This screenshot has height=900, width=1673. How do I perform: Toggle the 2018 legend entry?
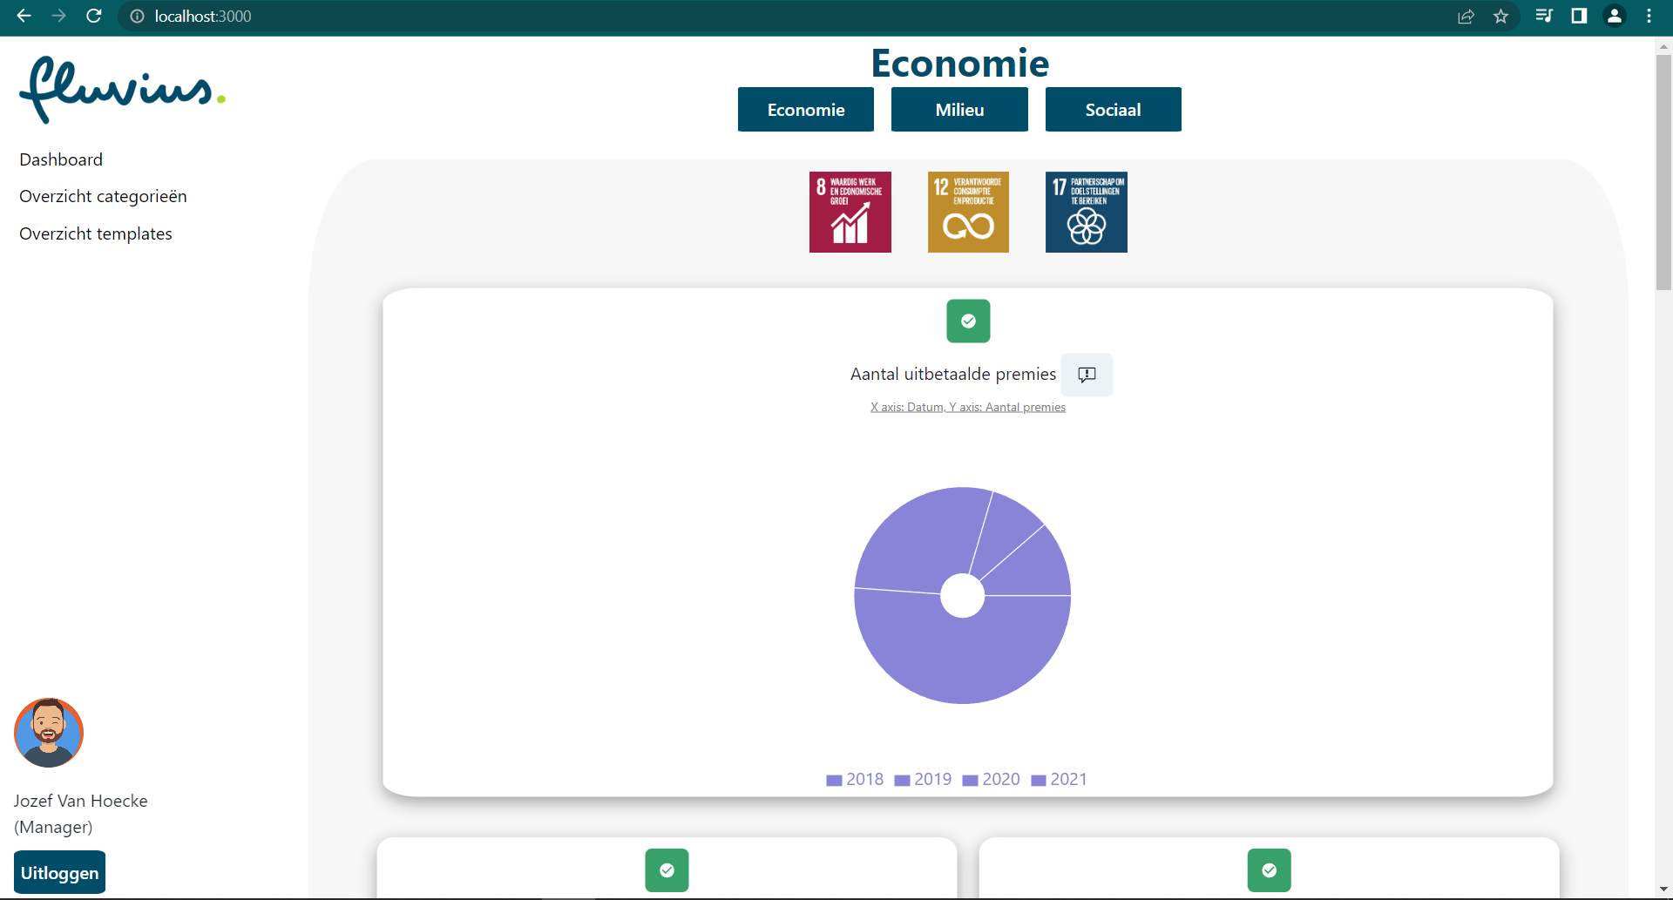(854, 780)
